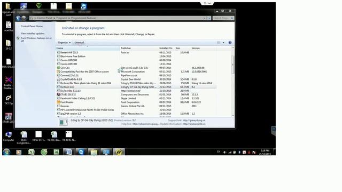Click the volume speaker tray icon

coord(225,153)
